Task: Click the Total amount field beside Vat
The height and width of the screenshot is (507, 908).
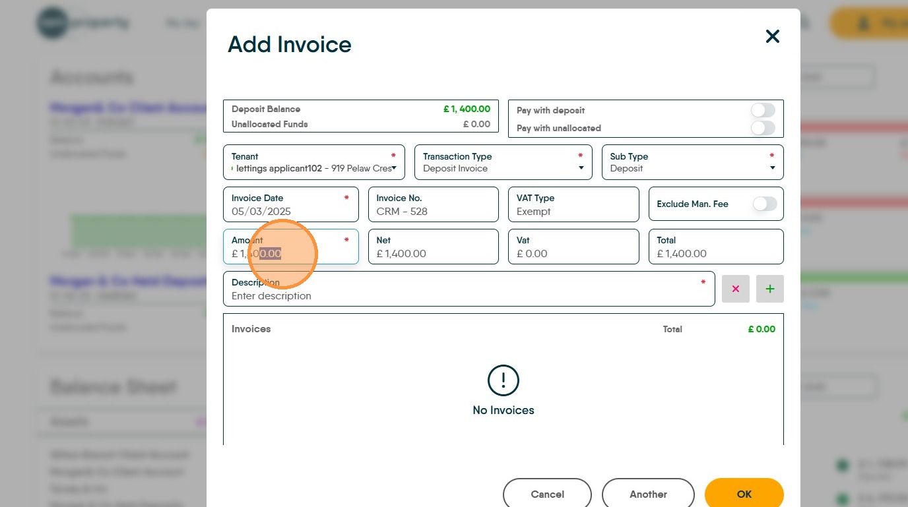Action: point(716,247)
